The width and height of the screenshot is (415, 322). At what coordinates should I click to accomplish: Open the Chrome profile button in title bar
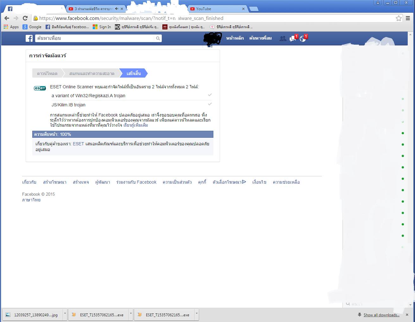click(378, 3)
